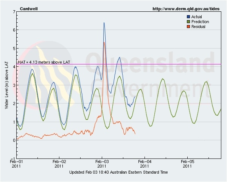Click the y-axis value 4
The width and height of the screenshot is (227, 182).
pyautogui.click(x=14, y=67)
